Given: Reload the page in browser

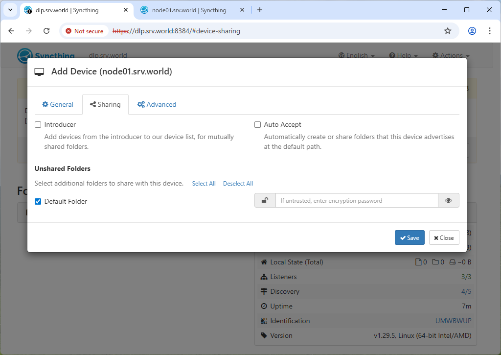Looking at the screenshot, I should tap(46, 31).
